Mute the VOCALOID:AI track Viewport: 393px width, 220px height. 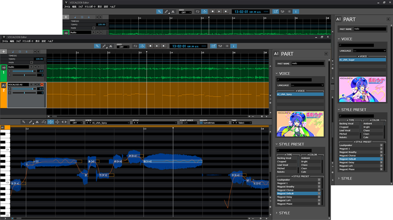pos(35,85)
